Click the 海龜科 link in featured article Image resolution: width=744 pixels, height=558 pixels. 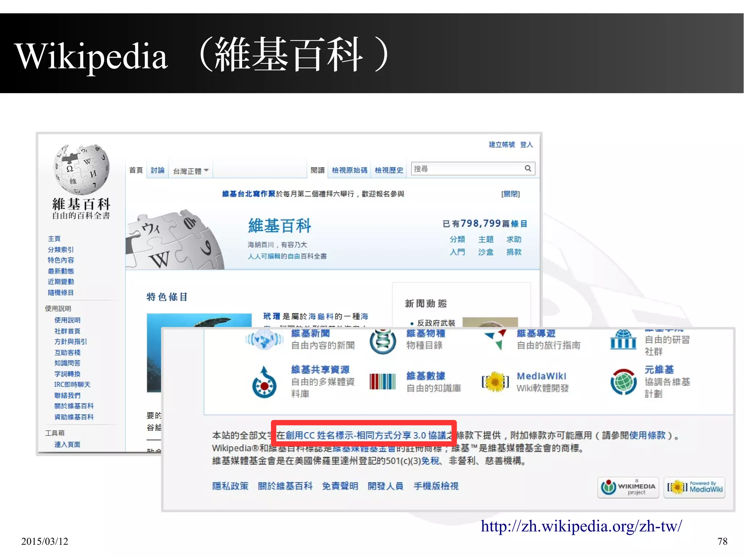(x=321, y=317)
